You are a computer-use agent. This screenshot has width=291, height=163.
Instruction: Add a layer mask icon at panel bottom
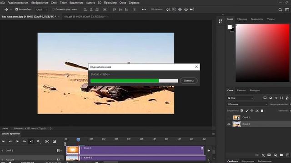tap(269, 155)
